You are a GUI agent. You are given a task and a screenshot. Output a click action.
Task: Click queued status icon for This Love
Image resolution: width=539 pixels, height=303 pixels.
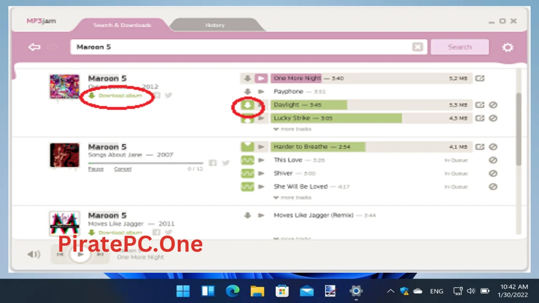tap(248, 160)
